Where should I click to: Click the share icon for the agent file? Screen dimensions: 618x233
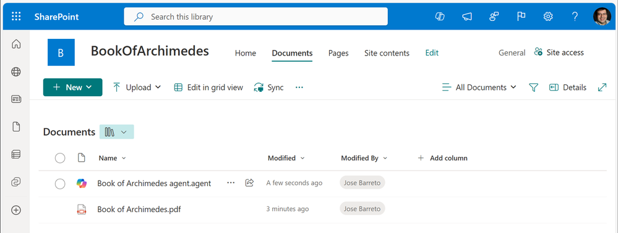coord(249,182)
